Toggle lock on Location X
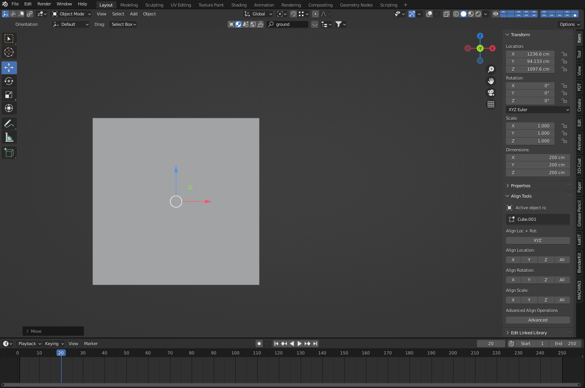The width and height of the screenshot is (585, 388). click(x=564, y=54)
